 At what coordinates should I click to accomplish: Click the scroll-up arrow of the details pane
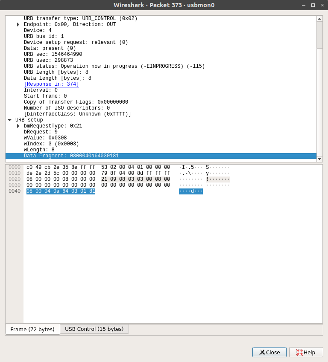pyautogui.click(x=319, y=19)
